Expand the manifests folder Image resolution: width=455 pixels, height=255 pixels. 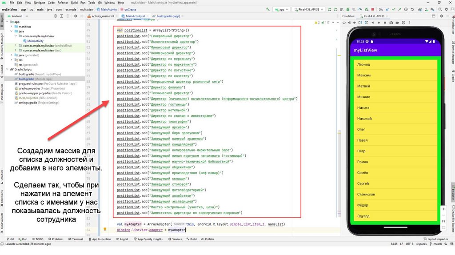[11, 27]
